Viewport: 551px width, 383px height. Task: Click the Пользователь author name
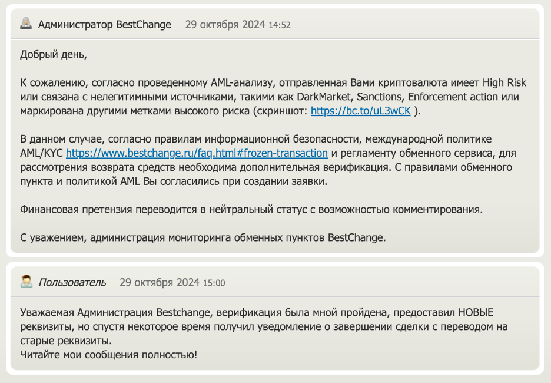click(x=72, y=282)
